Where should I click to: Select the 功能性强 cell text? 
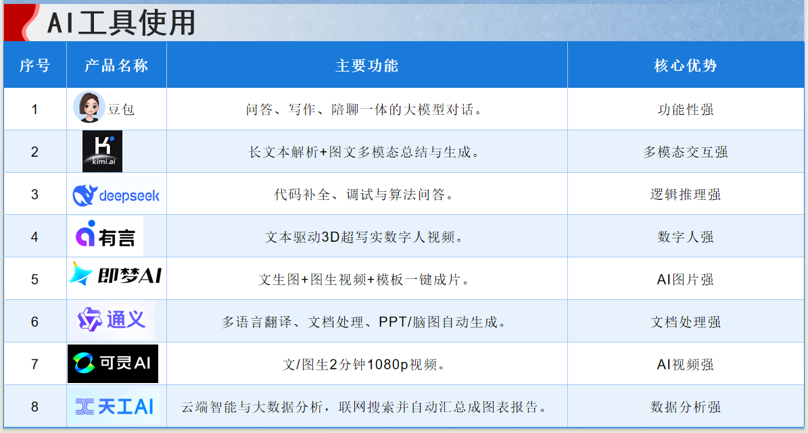coord(686,109)
